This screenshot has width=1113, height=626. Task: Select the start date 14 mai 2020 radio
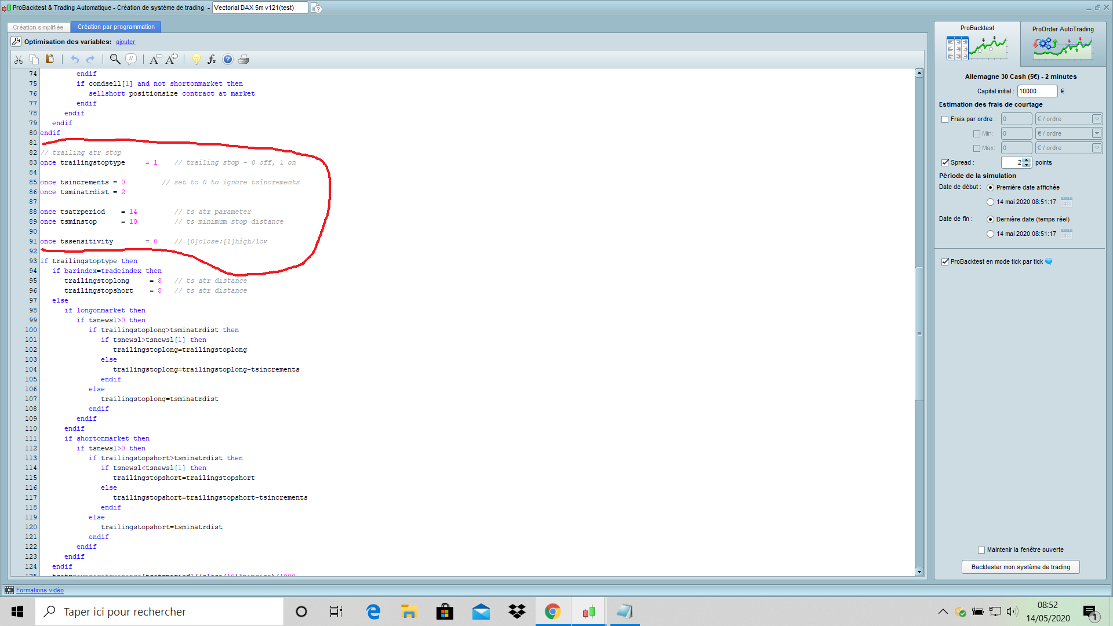coord(990,202)
